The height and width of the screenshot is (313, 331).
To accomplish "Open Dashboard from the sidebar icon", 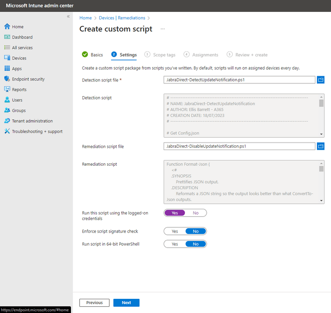I will (x=7, y=37).
